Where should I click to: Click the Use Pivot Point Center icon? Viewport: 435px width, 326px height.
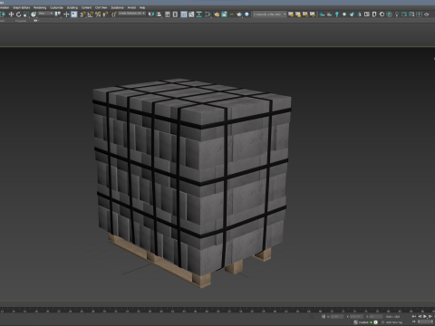point(58,14)
